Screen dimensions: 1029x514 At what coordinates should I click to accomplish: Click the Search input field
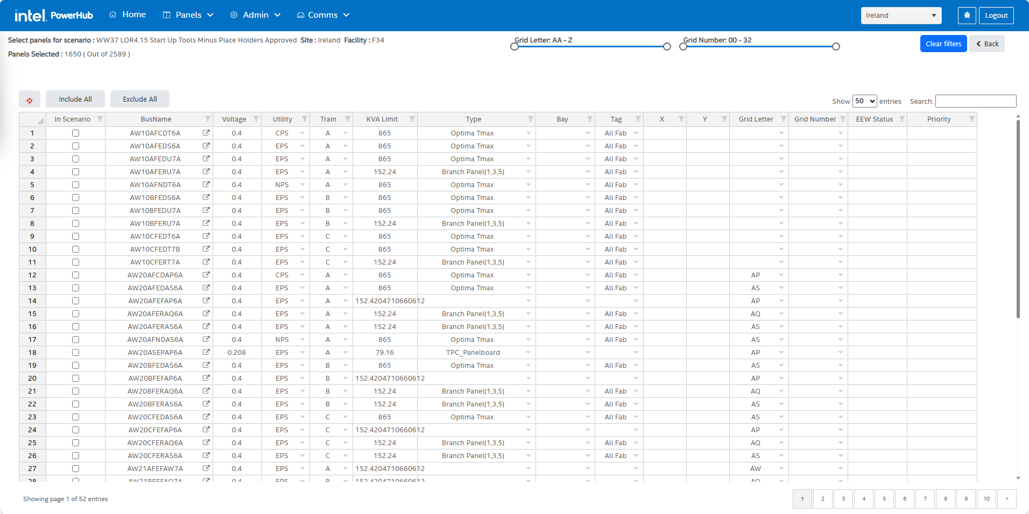[x=976, y=101]
